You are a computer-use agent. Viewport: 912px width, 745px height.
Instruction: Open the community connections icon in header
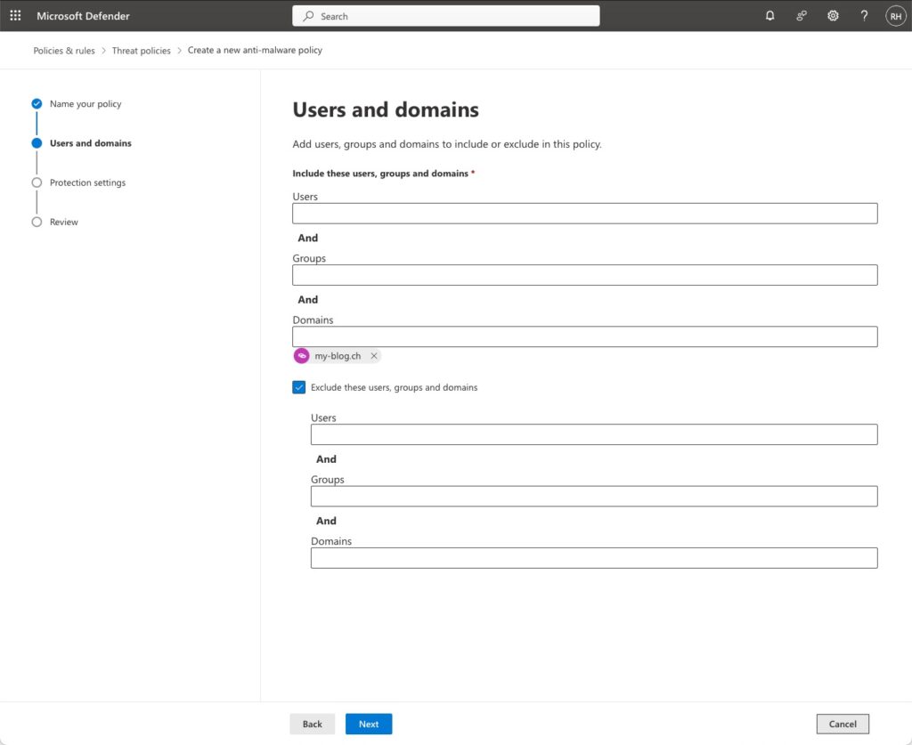tap(802, 16)
